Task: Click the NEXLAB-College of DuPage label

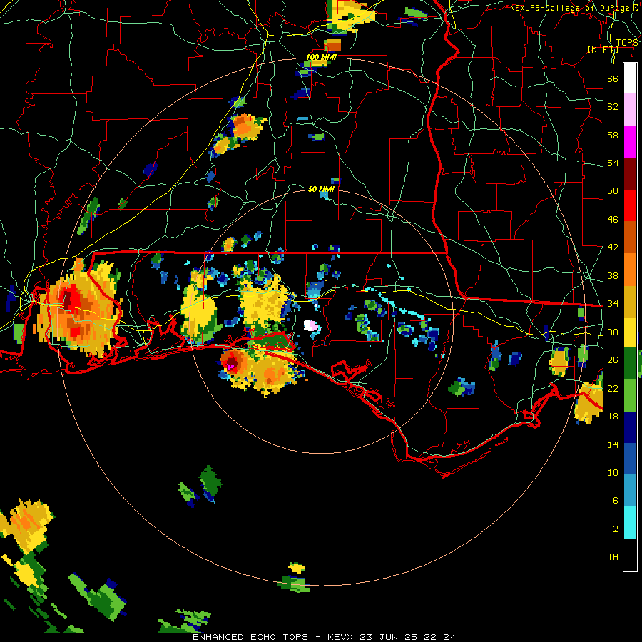Action: 574,8
